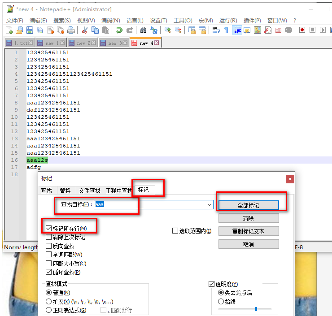Select the 扩展 search mode radio button
This screenshot has height=316, width=332.
[49, 301]
